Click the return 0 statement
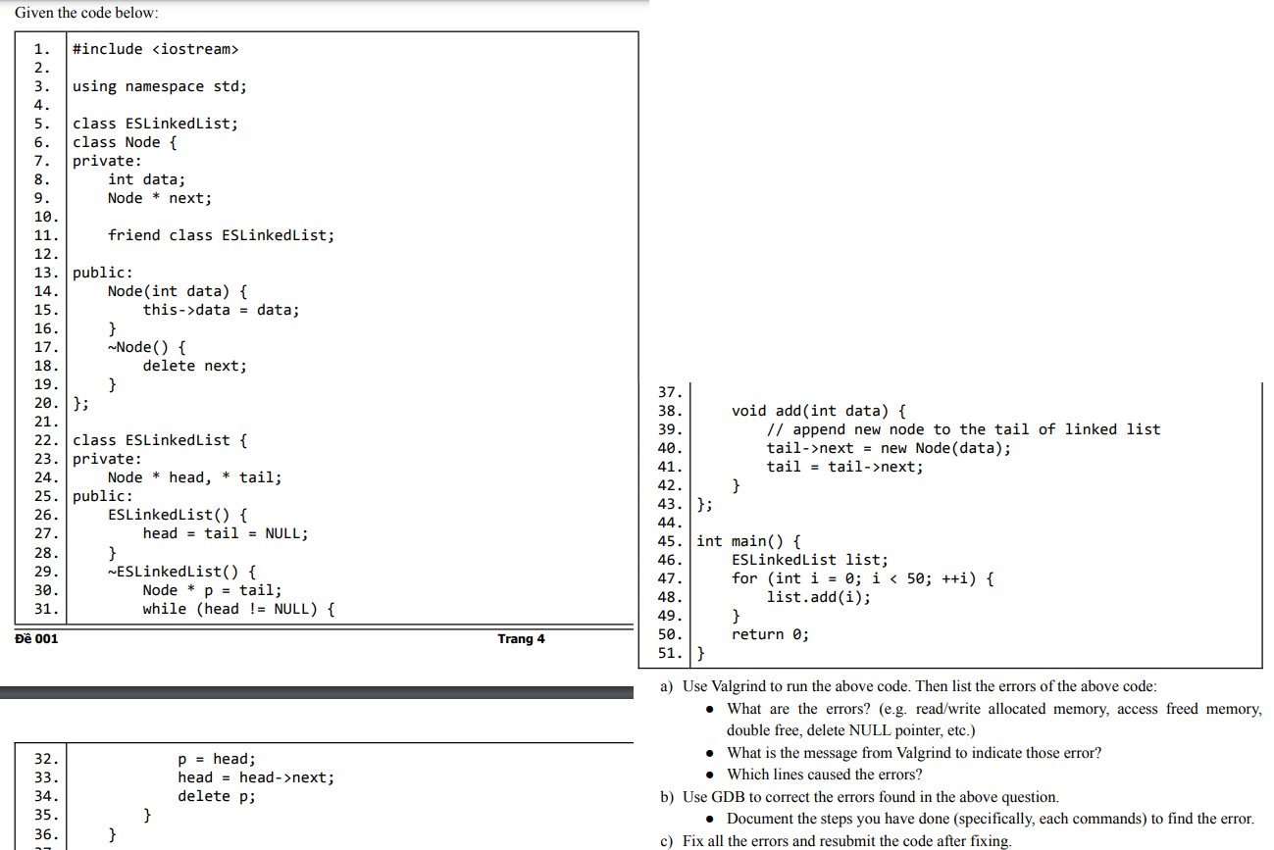 pos(772,633)
